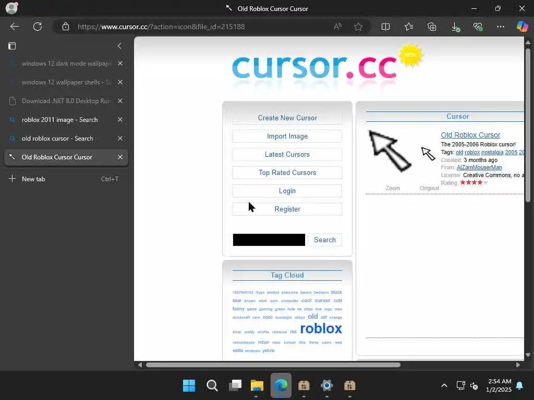This screenshot has height=400, width=534.
Task: Click the vertical scrollbar thumb
Action: pos(528,125)
